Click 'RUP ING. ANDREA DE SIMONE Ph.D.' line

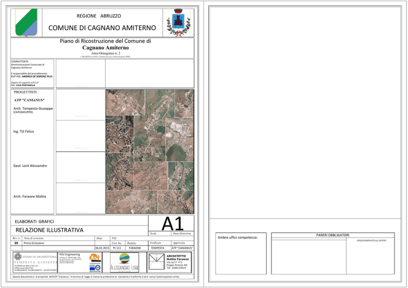tap(32, 76)
